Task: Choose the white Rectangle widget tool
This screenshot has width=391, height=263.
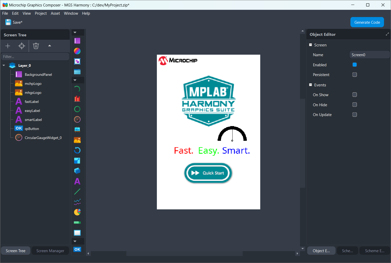Action: point(77,233)
